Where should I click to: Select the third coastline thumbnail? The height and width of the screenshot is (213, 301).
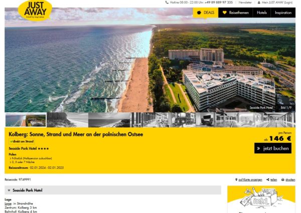pos(109,120)
